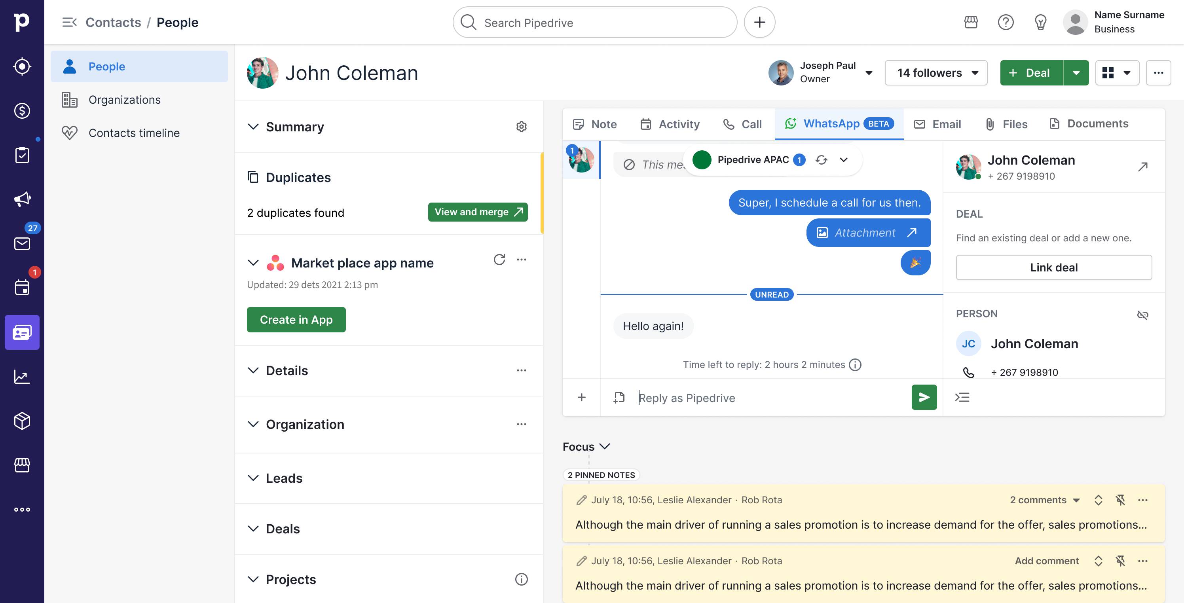Click the View and merge button
1184x603 pixels.
(478, 212)
